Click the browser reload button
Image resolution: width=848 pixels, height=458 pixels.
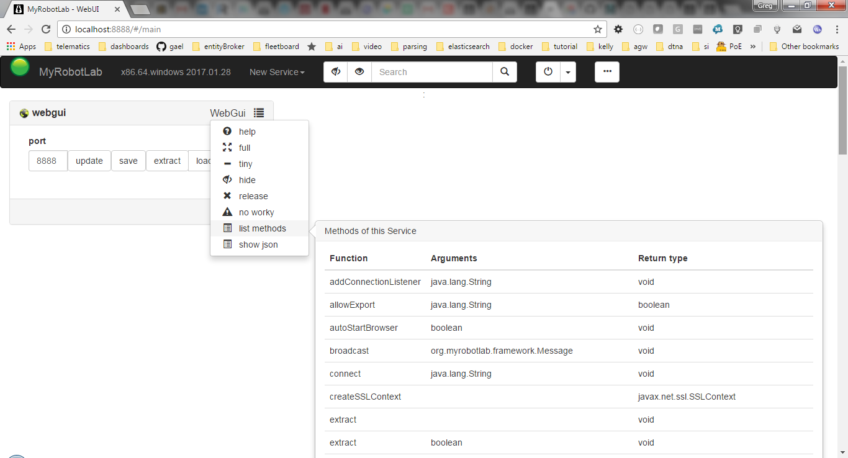tap(46, 29)
